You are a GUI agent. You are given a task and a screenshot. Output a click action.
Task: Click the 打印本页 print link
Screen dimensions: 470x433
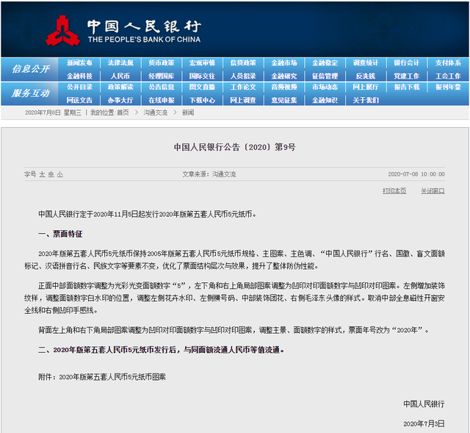[x=394, y=190]
